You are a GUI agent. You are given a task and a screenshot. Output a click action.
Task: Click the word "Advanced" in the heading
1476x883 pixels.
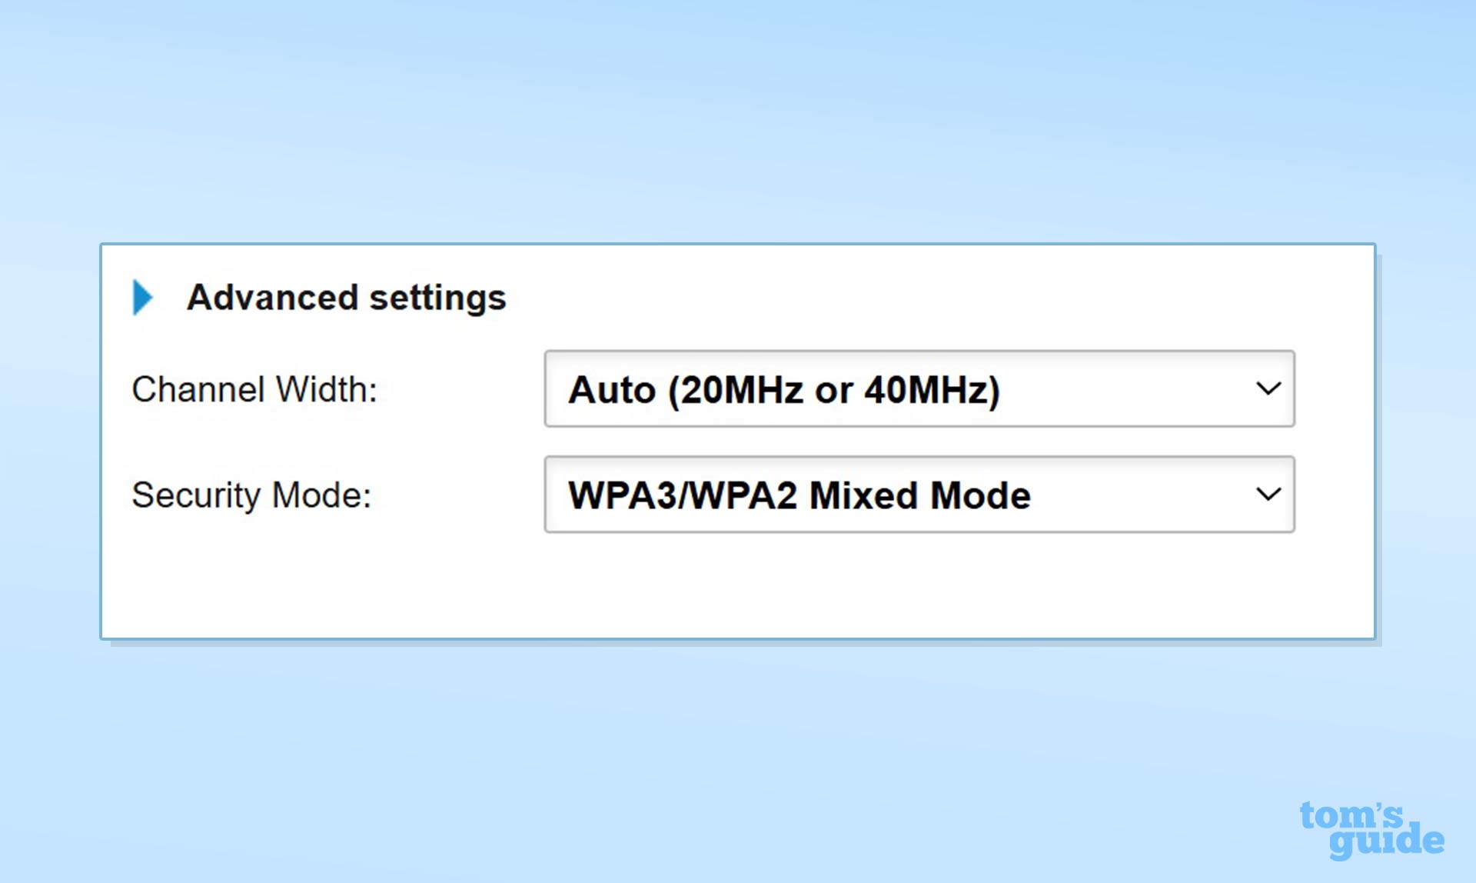point(273,298)
